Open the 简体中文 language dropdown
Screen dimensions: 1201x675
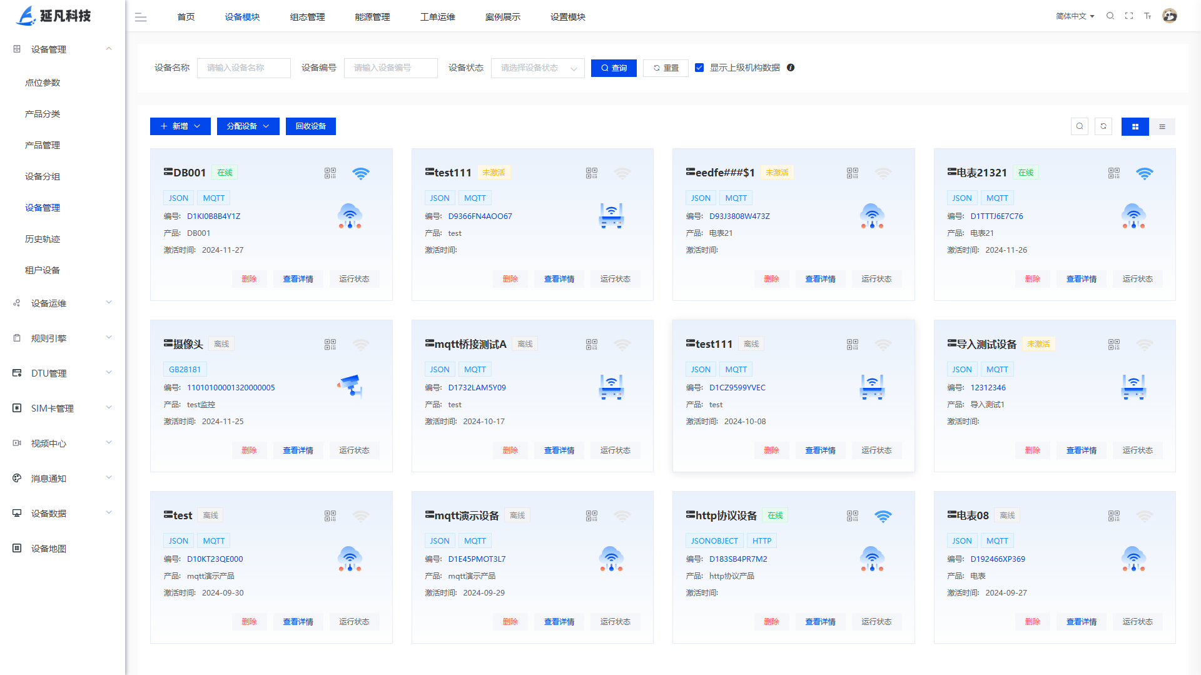tap(1075, 16)
